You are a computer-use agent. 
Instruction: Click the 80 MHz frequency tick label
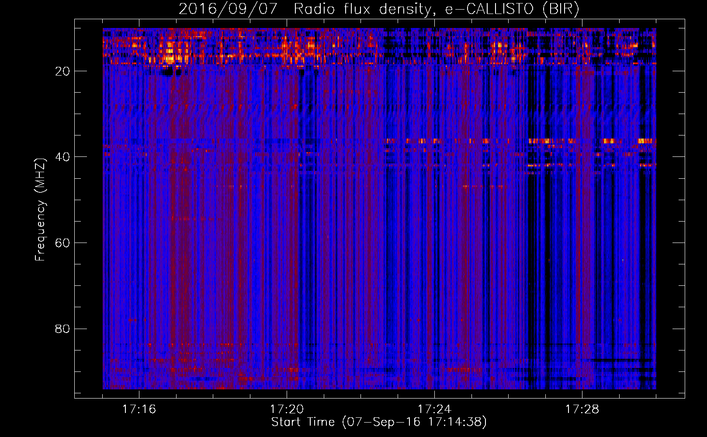63,329
